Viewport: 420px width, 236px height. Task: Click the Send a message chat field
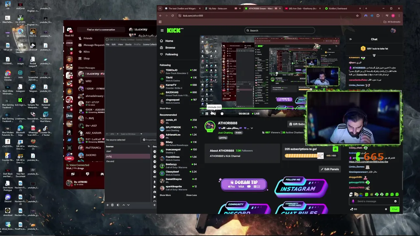374,201
